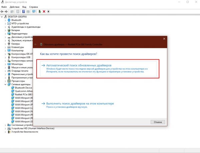Collapse the Сетевые адаптеры category
This screenshot has height=153, width=200.
5,84
